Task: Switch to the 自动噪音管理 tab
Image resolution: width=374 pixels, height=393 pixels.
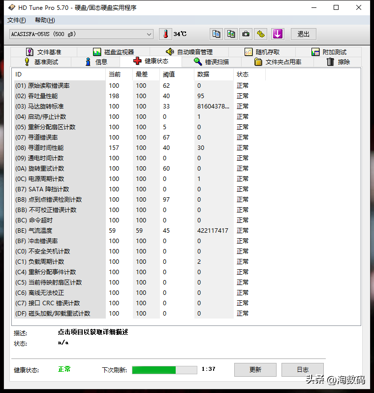Action: point(189,52)
